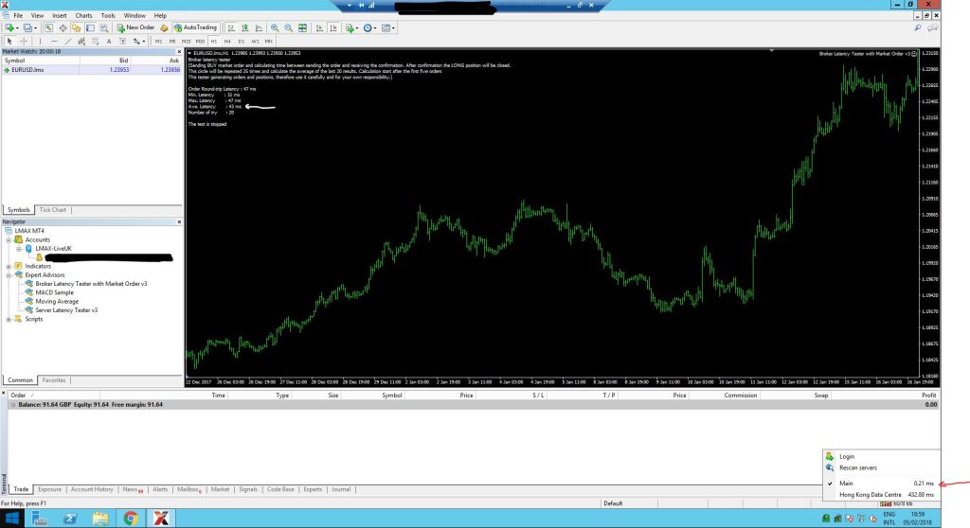970x528 pixels.
Task: Open the Arrows objects dropdown
Action: (138, 42)
